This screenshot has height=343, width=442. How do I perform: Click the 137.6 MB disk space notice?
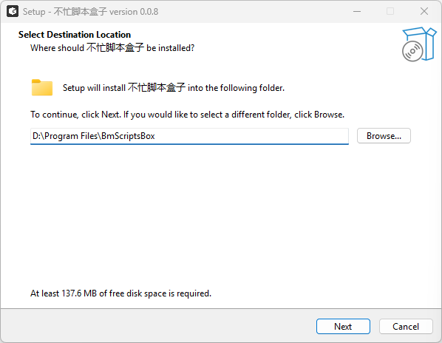click(121, 293)
